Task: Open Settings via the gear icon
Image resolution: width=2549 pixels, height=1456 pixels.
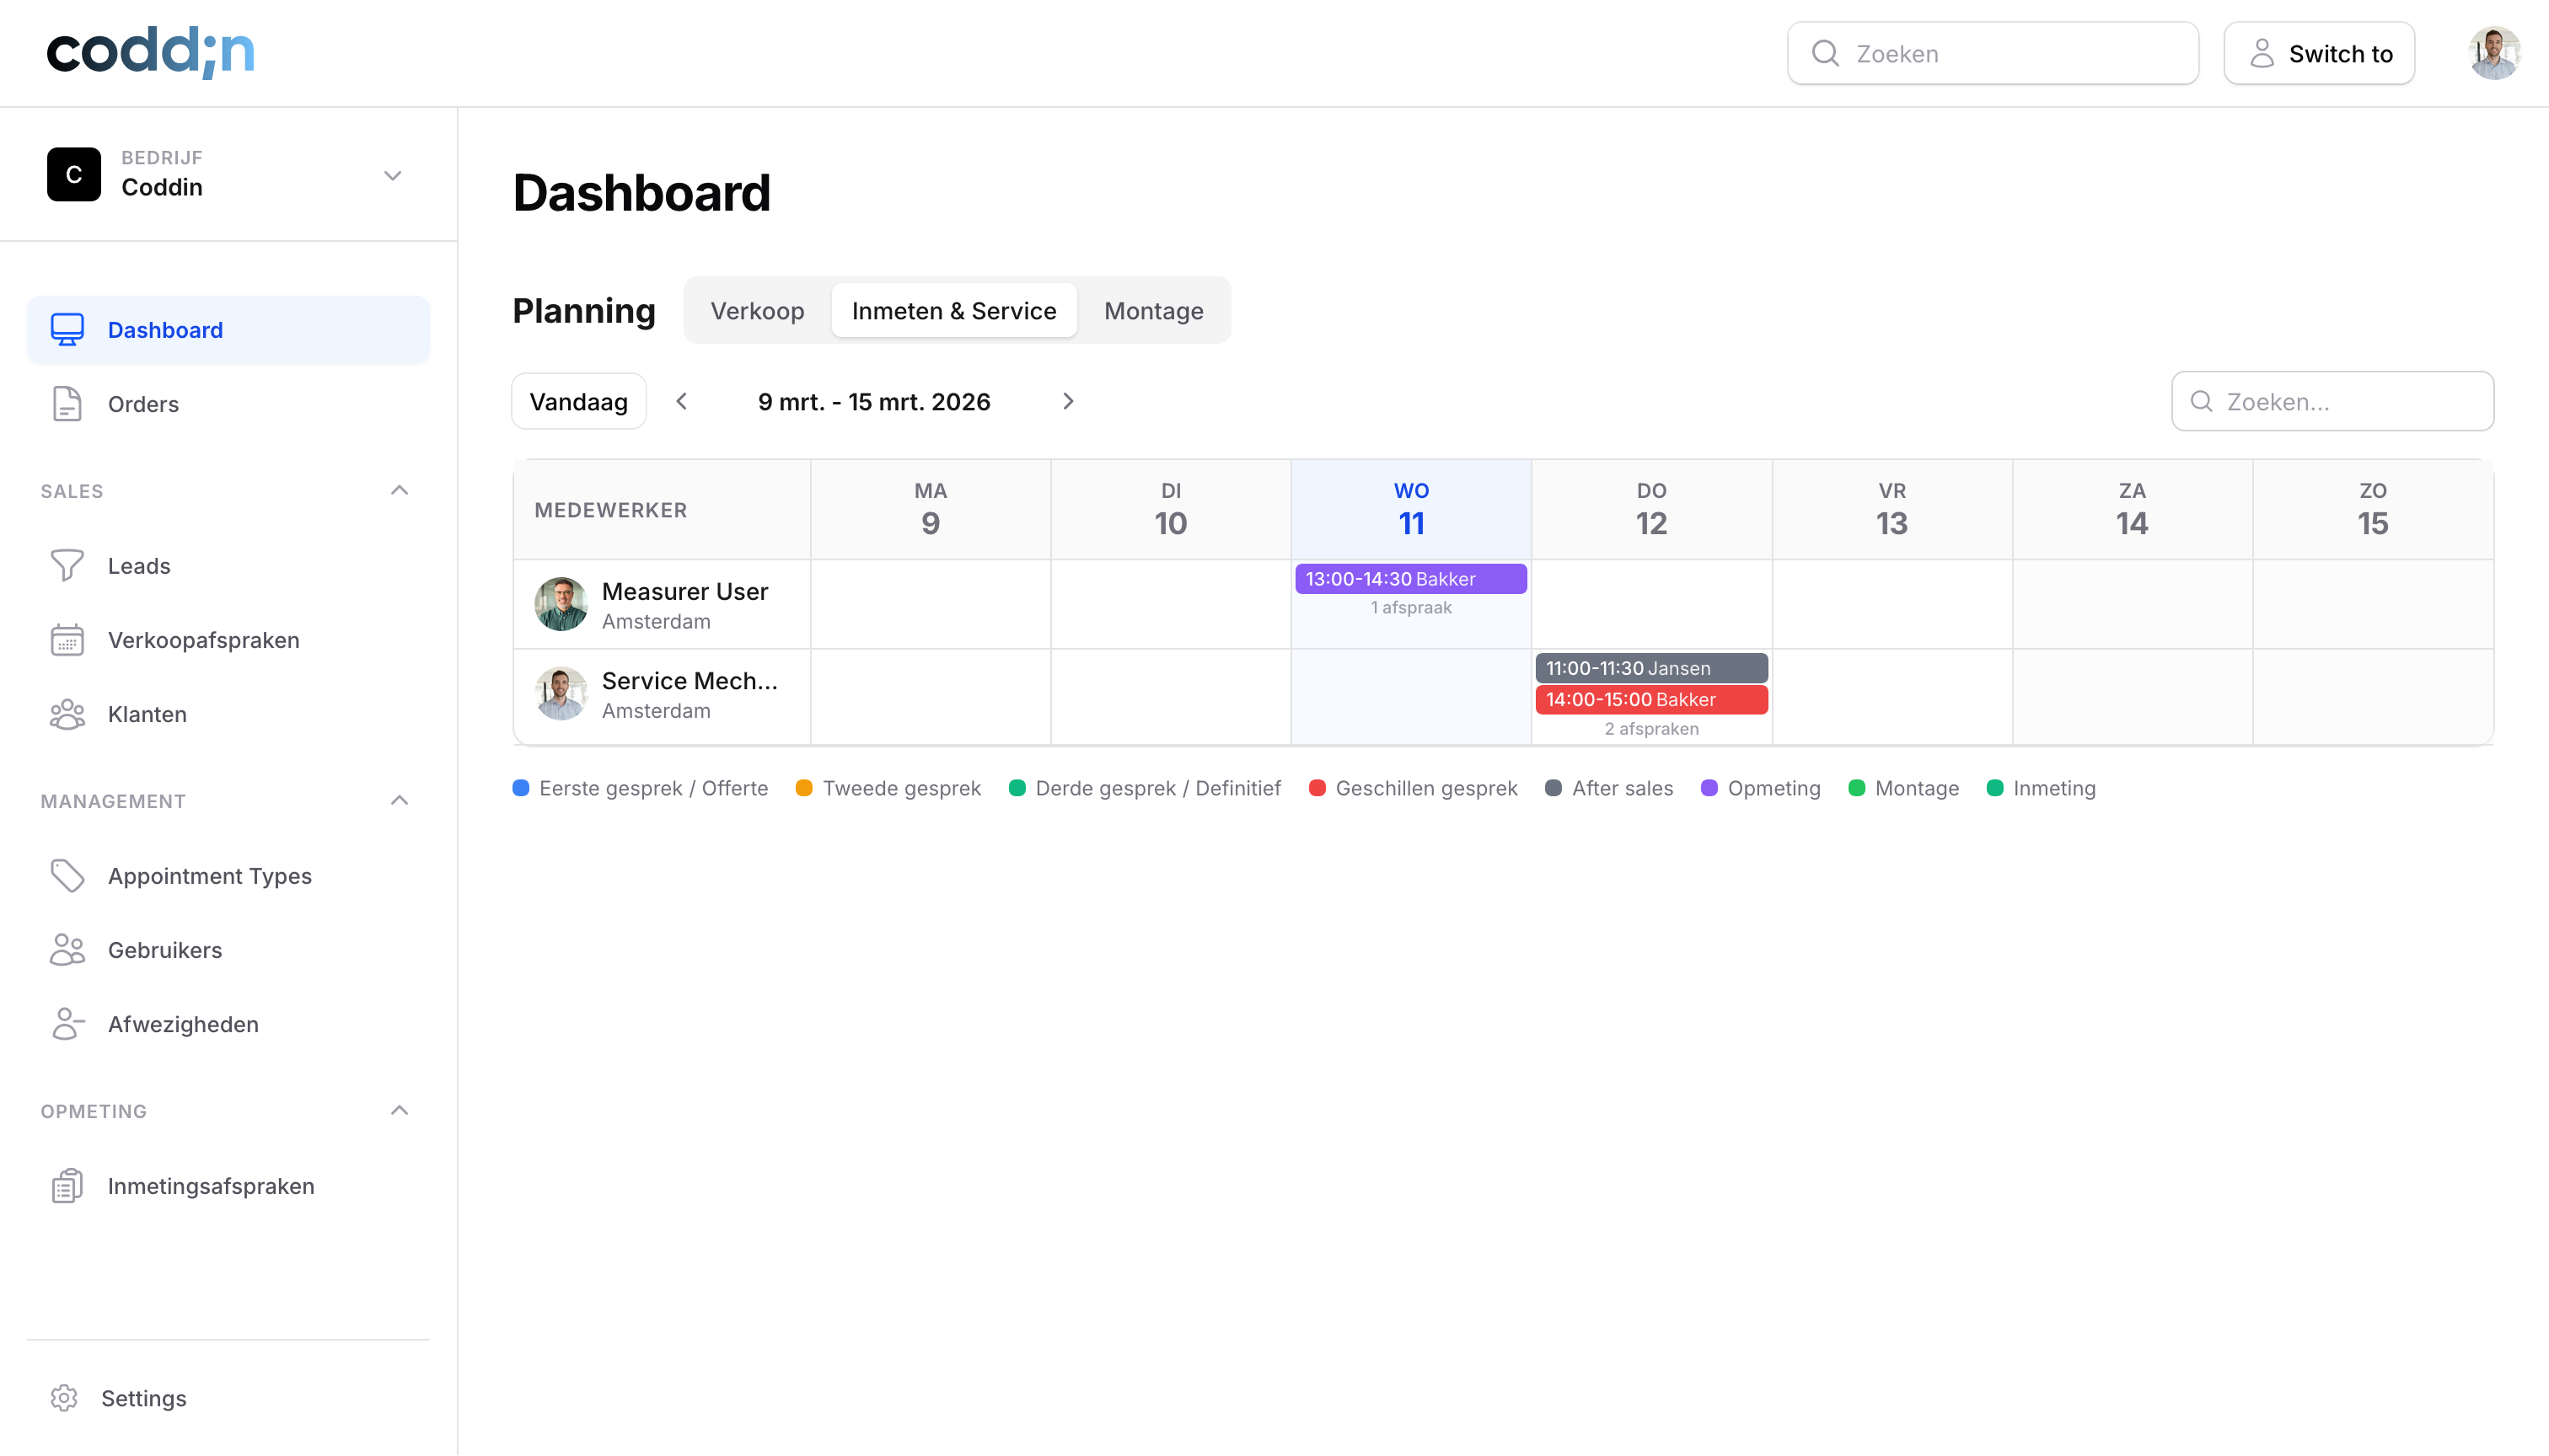Action: pos(65,1398)
